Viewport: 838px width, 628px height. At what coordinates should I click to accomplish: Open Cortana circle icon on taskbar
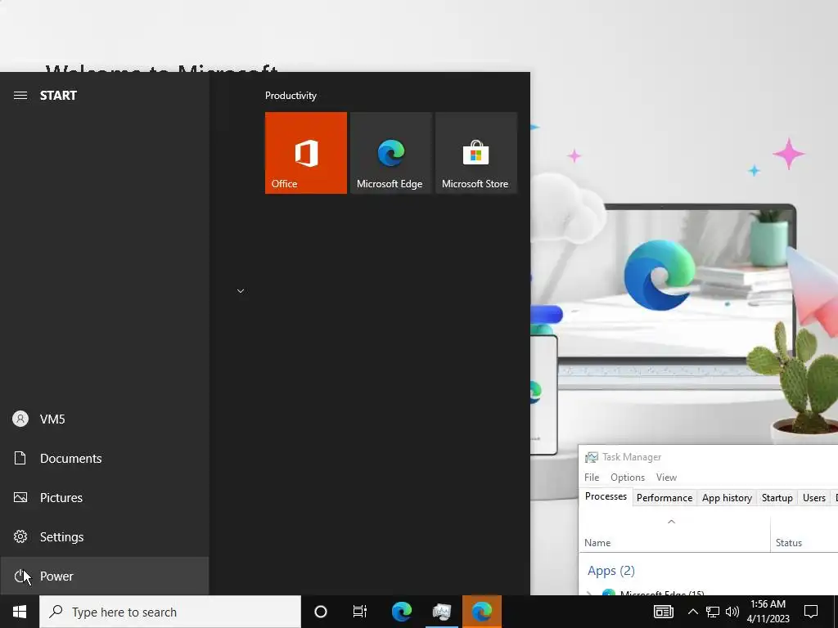pyautogui.click(x=321, y=612)
